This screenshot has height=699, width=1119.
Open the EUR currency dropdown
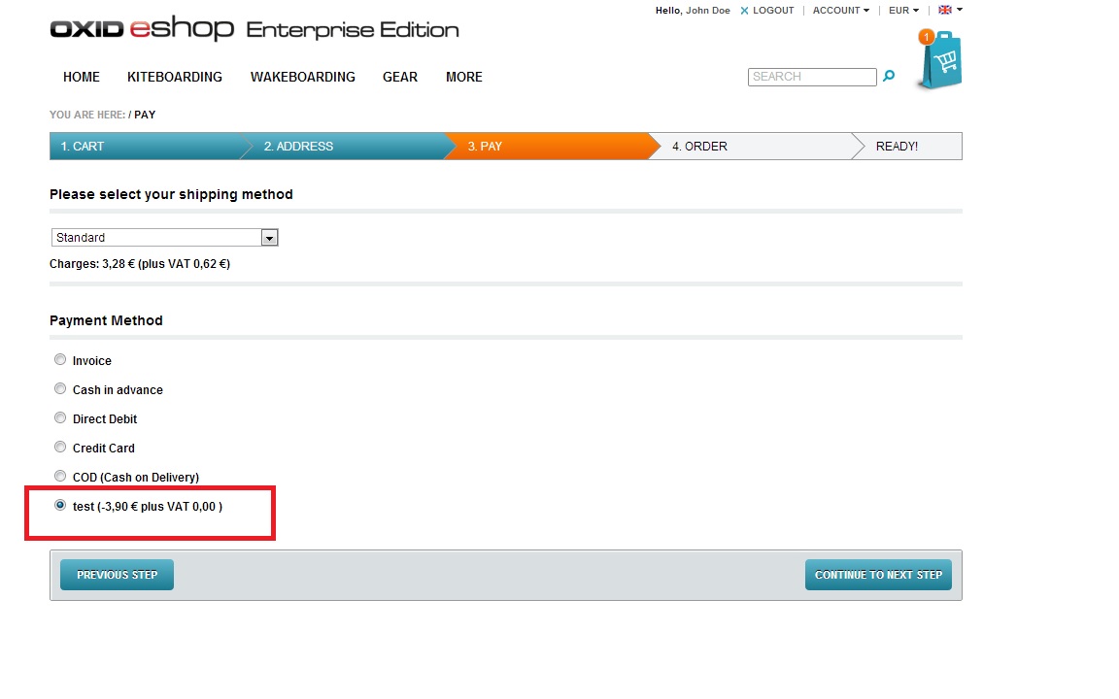(x=902, y=11)
